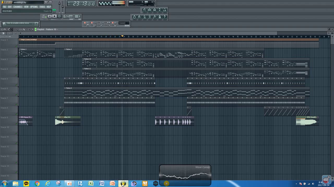Viewport: 334px width, 187px height.
Task: Select the playlist Delete tool
Action: 15,29
